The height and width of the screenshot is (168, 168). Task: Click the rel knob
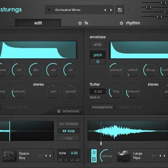[70, 70]
